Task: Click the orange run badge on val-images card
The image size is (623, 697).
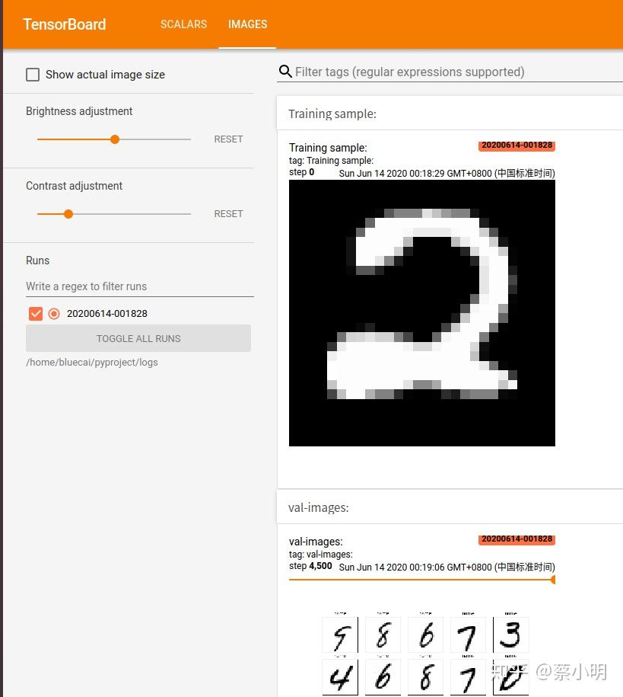Action: coord(517,539)
